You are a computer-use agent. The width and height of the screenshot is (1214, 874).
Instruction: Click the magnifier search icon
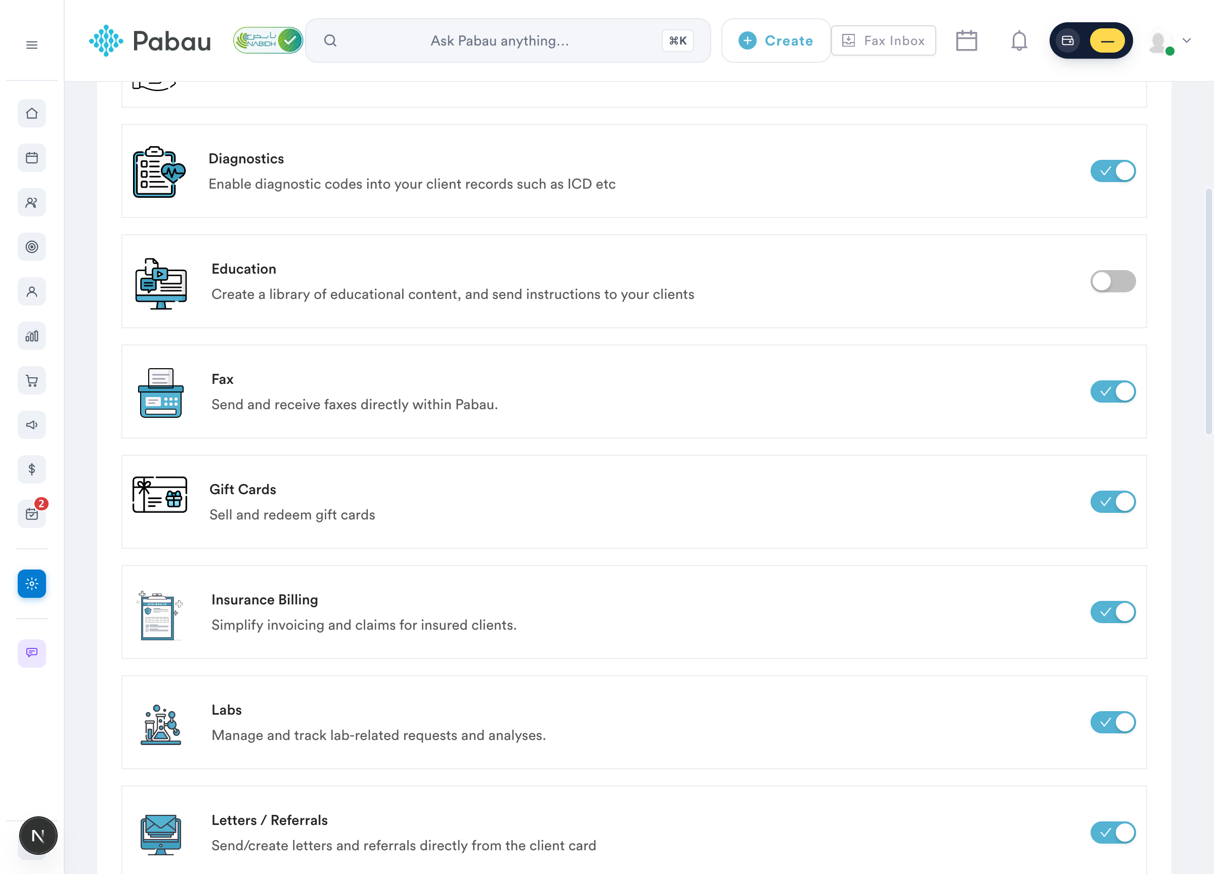[x=330, y=40]
